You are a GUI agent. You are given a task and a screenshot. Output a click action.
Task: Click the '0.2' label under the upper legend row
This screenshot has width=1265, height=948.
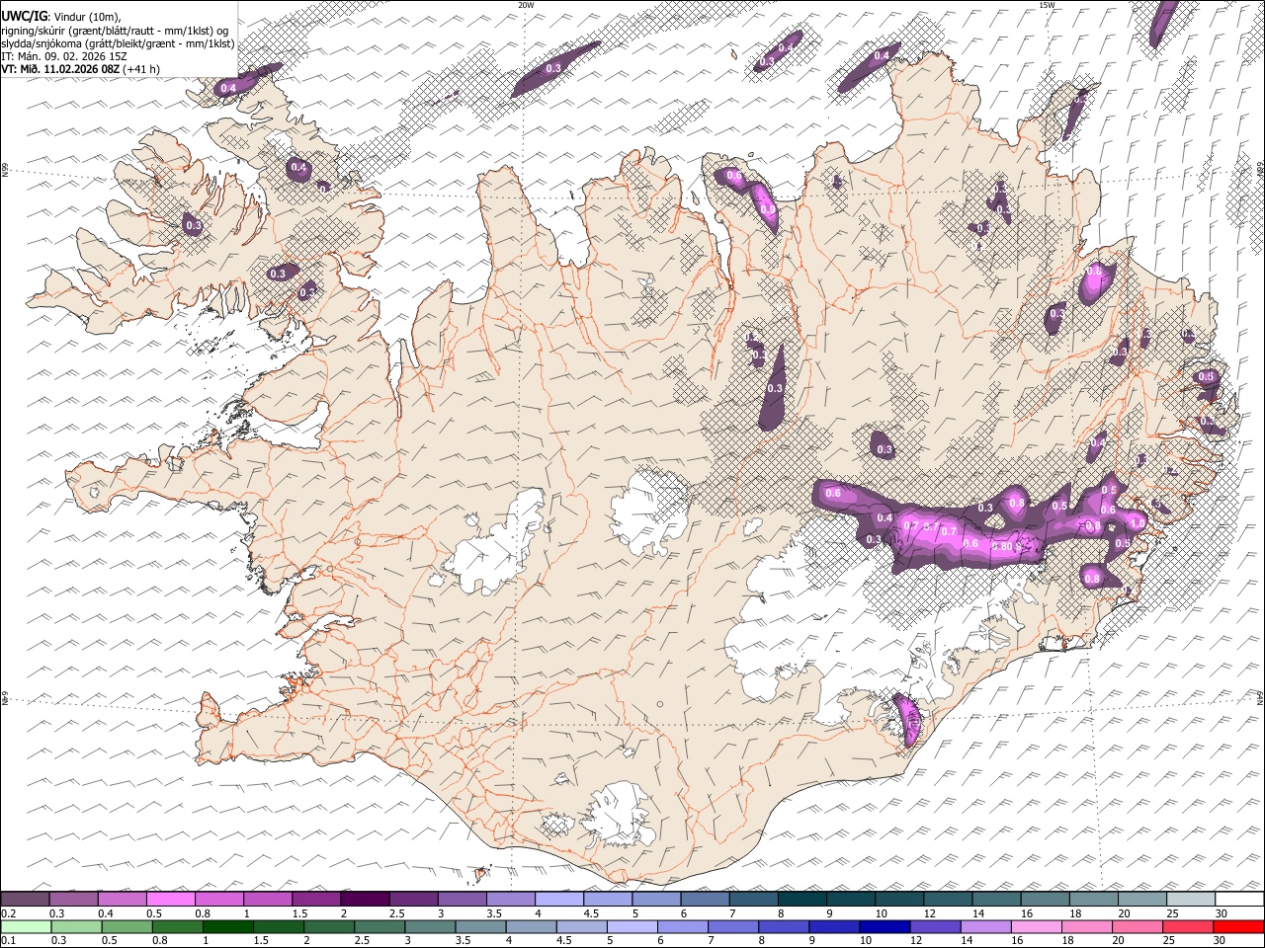(x=8, y=913)
